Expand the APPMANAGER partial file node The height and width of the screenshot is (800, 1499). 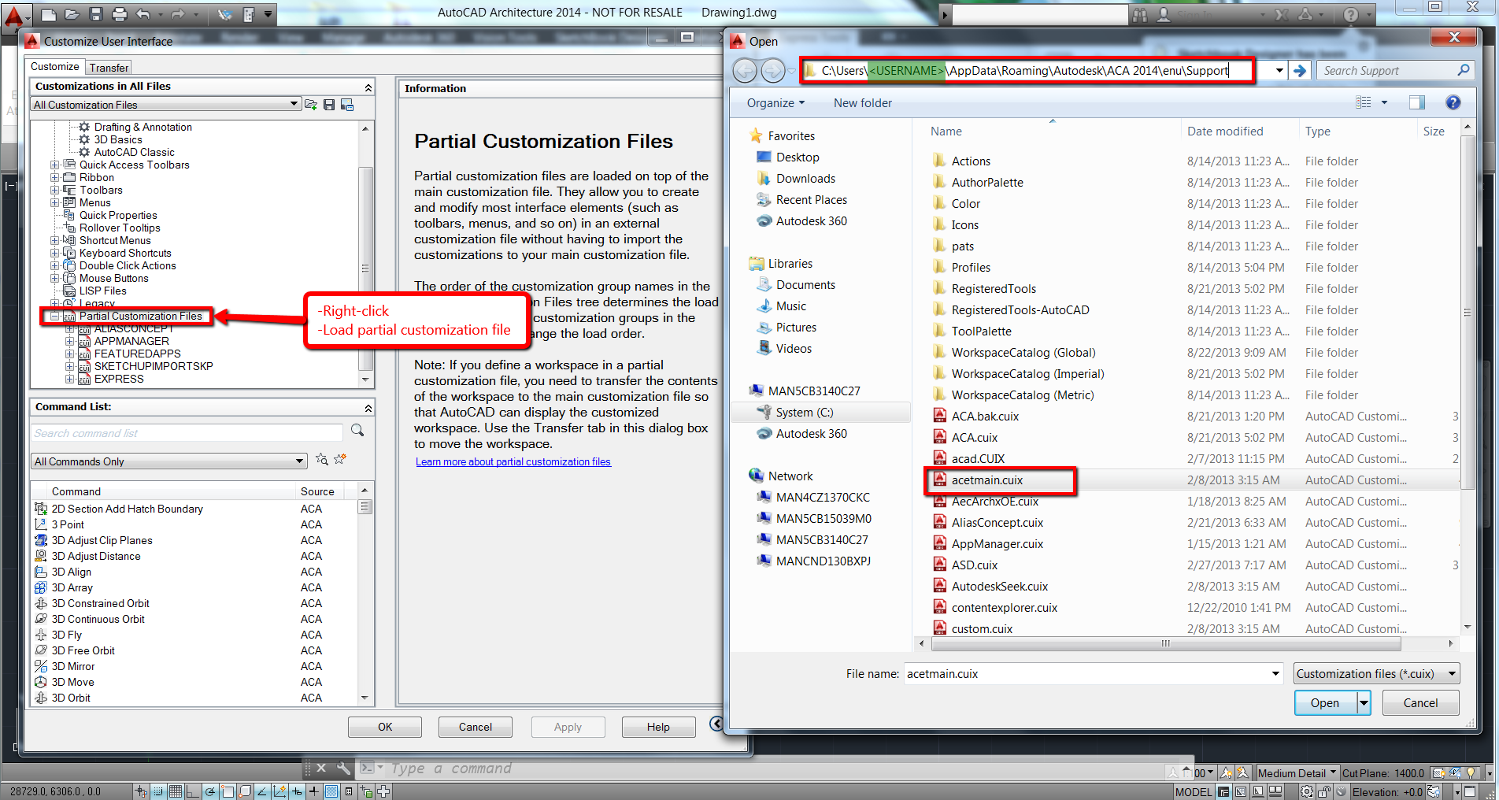(x=69, y=342)
